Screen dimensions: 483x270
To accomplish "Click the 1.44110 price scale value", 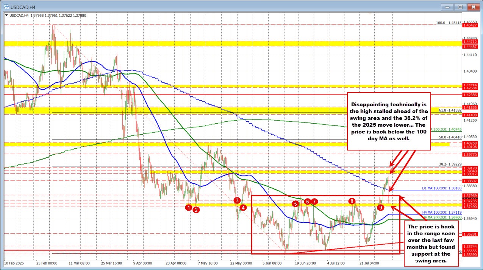I will click(471, 54).
